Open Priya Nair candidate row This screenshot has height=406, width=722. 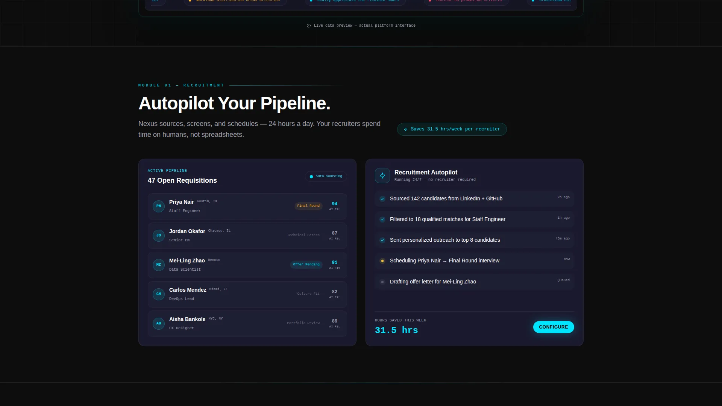[x=247, y=206]
